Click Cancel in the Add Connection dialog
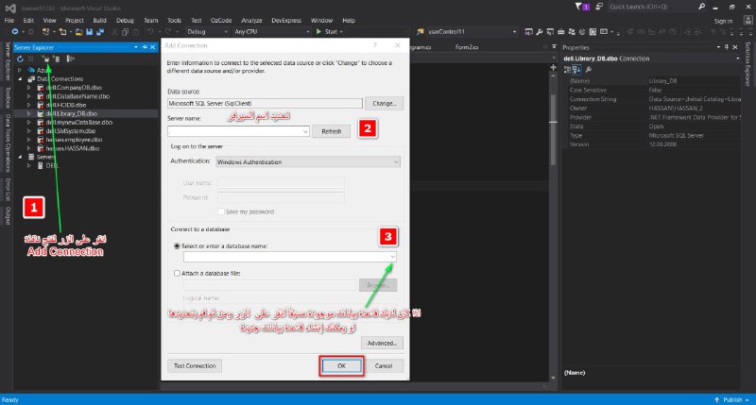Screen dimensions: 756x405 (384, 366)
